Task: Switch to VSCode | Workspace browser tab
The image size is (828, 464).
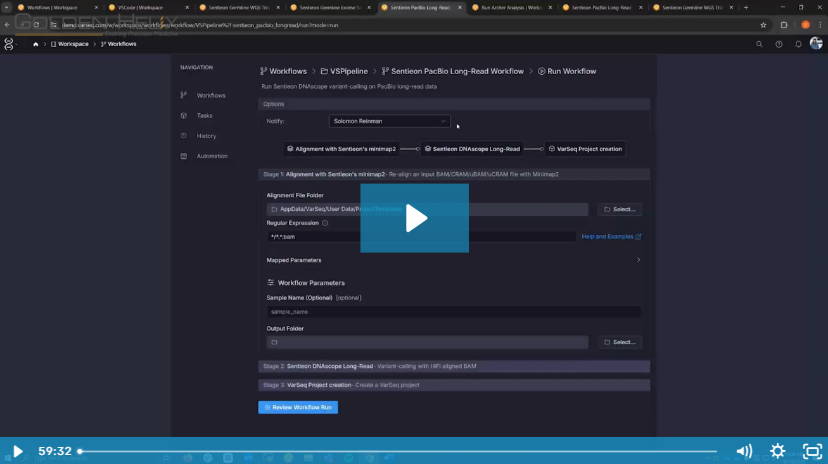Action: pos(149,8)
